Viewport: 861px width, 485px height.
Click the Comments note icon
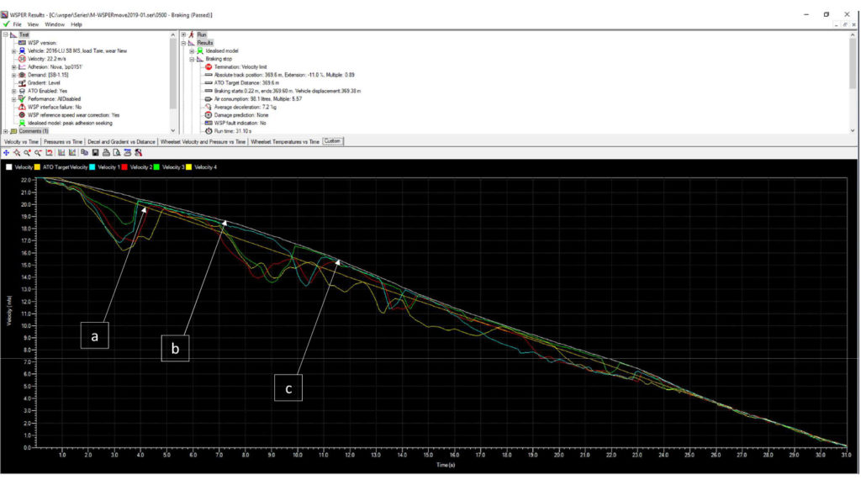point(13,131)
